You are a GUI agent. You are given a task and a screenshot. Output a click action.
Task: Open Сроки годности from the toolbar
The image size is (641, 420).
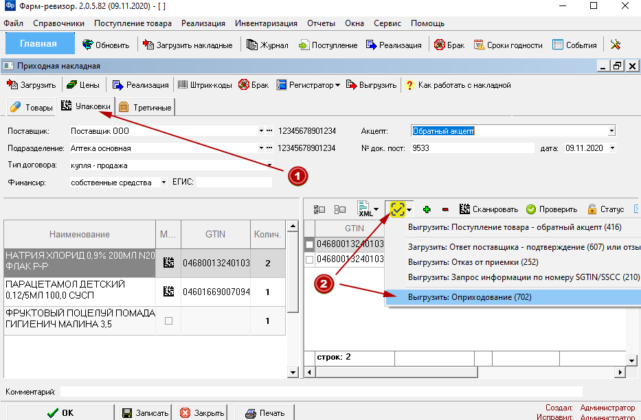pos(508,45)
